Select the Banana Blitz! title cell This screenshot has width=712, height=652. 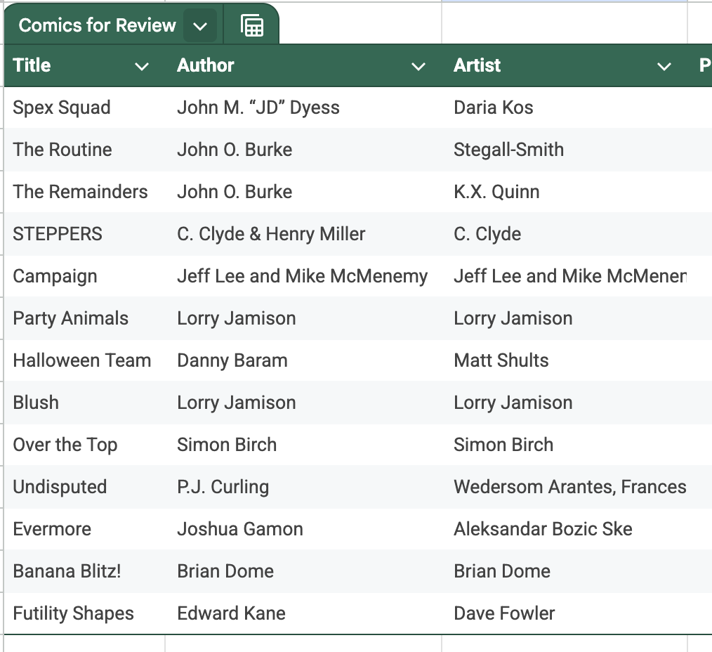[x=85, y=572]
